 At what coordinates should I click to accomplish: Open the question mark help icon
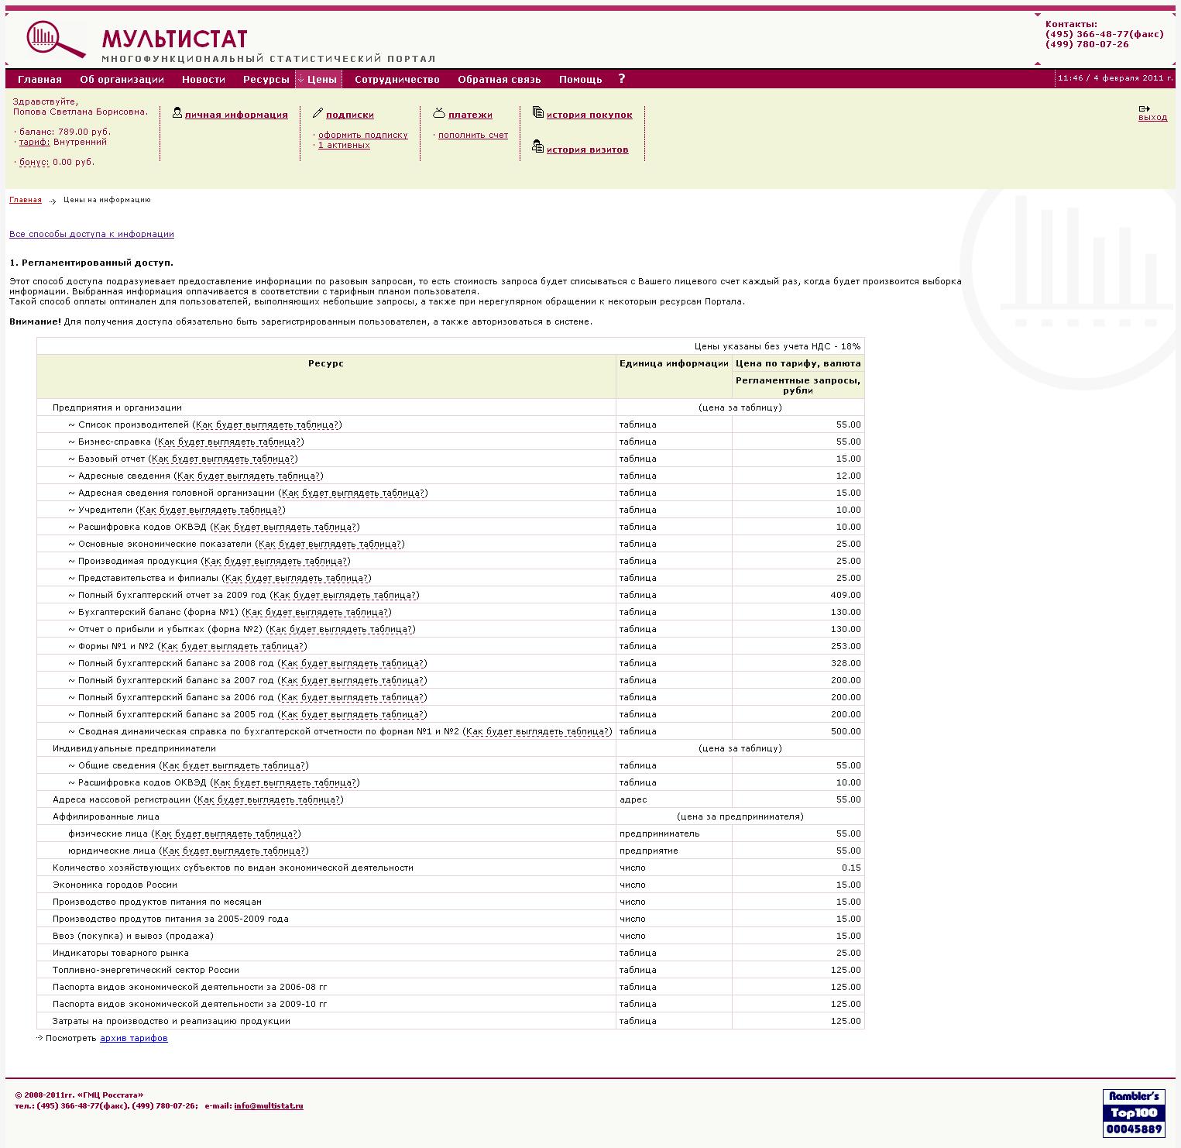point(621,79)
